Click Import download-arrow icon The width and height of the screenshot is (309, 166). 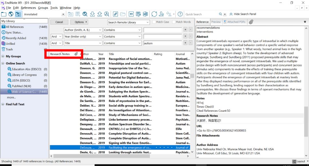[92, 14]
